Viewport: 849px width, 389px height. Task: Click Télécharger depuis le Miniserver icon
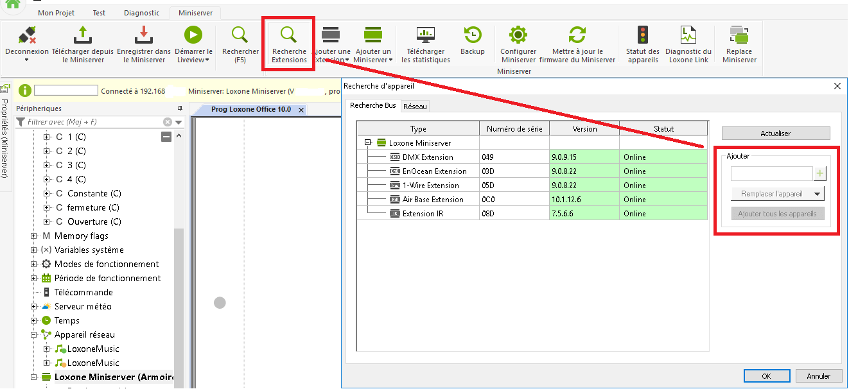point(82,35)
